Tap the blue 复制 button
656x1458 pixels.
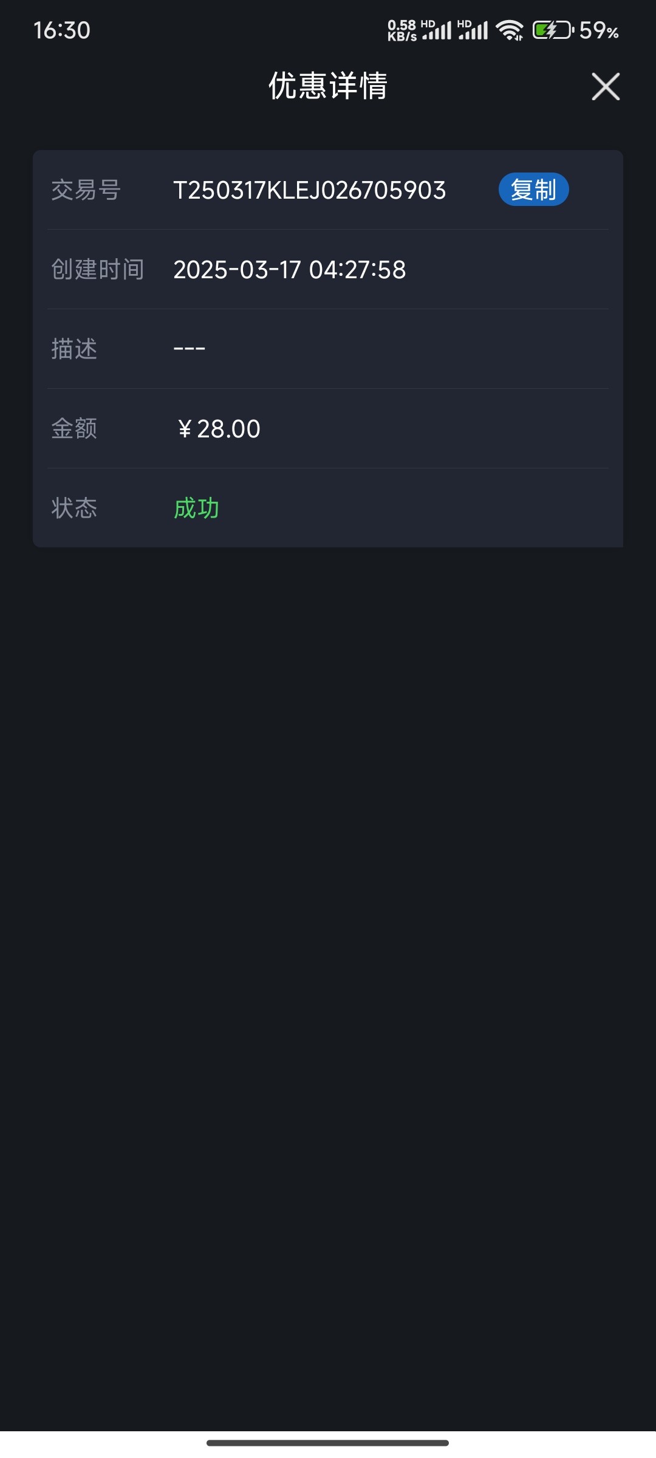(533, 190)
